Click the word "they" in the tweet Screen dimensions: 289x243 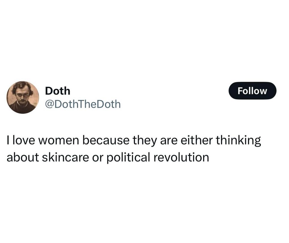[144, 141]
